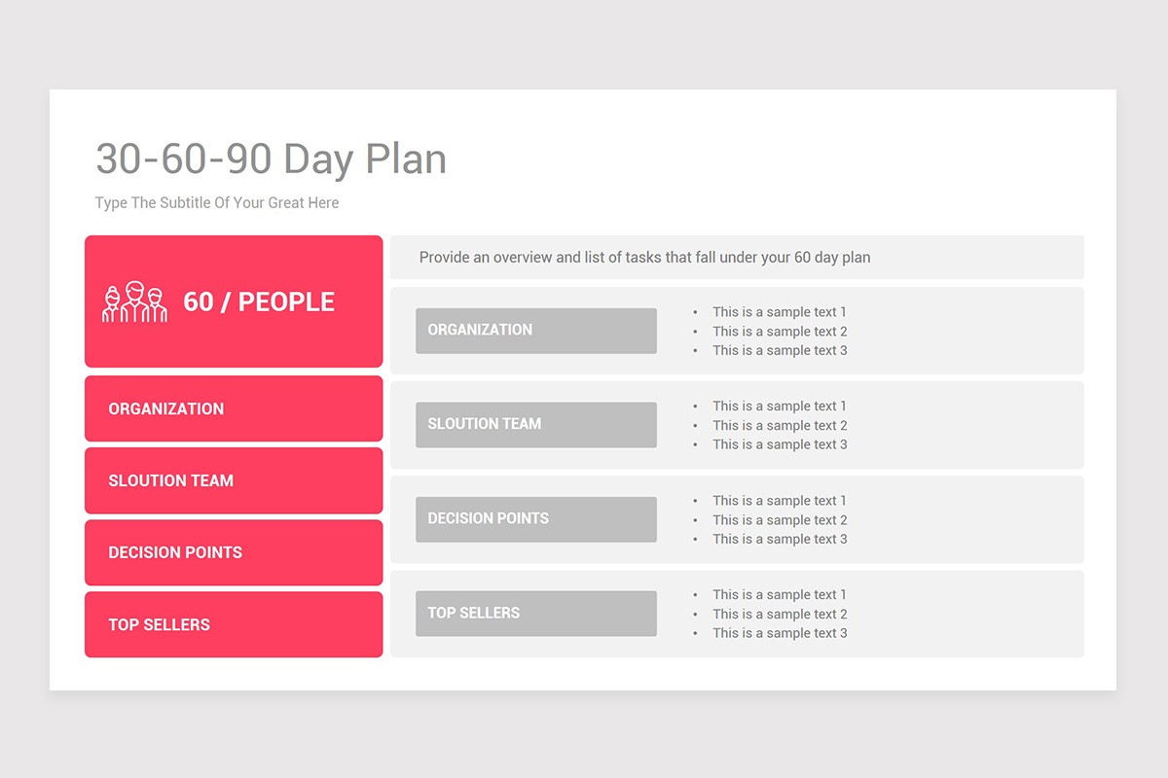1168x778 pixels.
Task: Select the red TOP SELLERS block
Action: click(234, 624)
